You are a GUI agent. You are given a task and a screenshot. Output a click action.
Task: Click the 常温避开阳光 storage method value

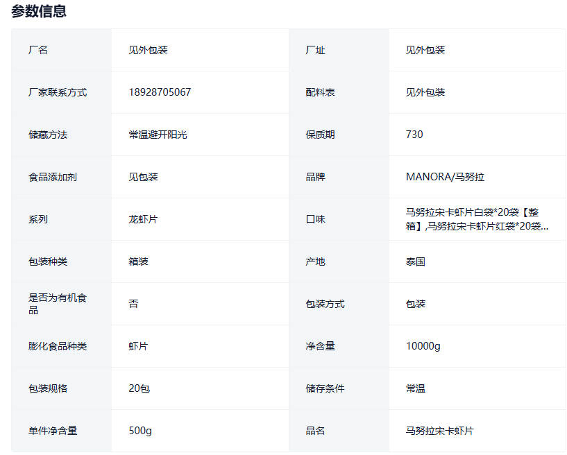[158, 135]
